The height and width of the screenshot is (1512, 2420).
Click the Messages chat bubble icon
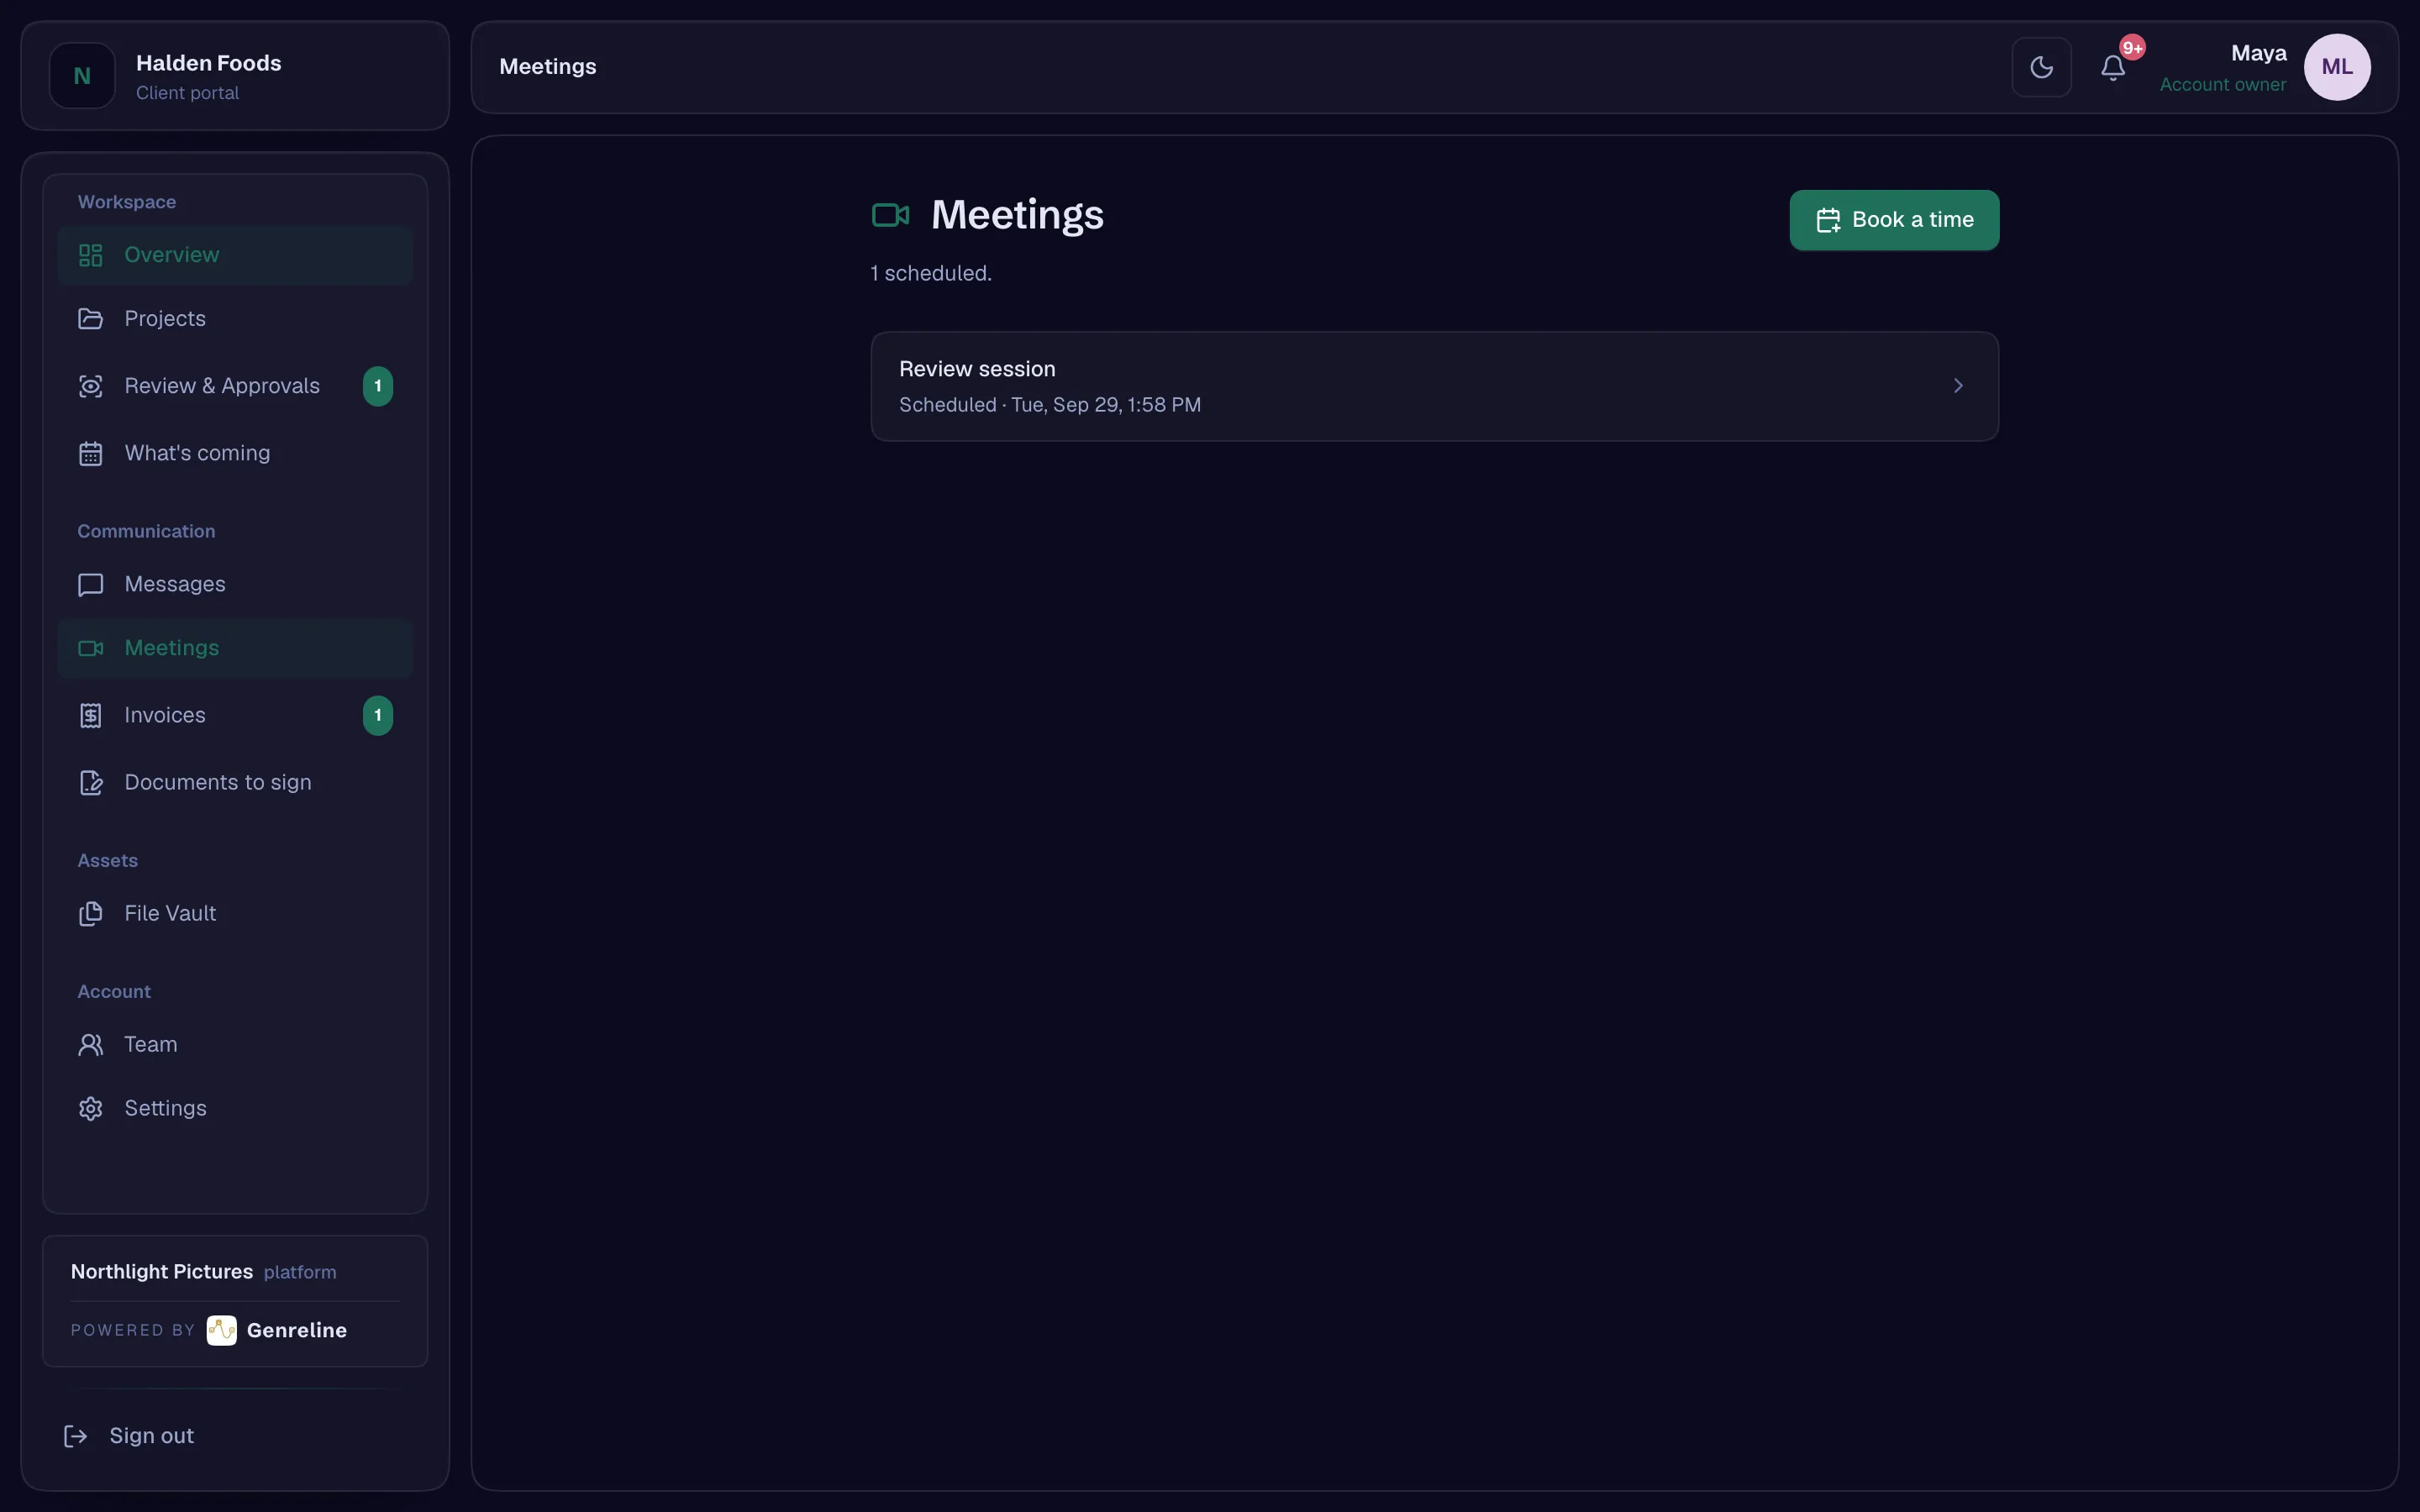coord(91,584)
